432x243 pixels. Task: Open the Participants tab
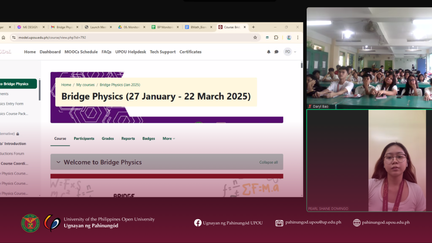click(84, 138)
